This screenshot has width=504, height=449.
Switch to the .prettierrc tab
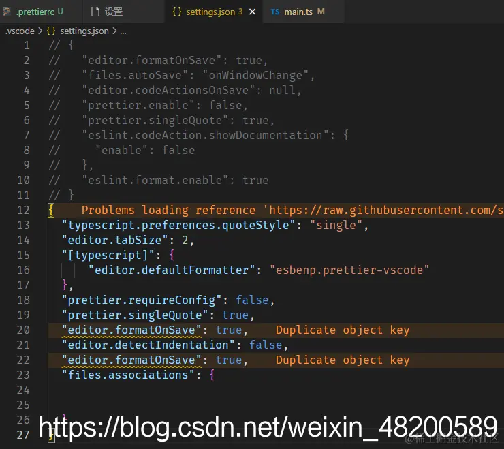click(41, 12)
